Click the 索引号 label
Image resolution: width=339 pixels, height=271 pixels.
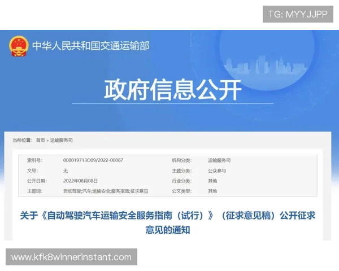34,160
